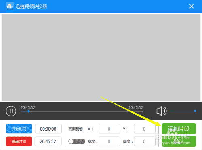Click the gray video preview area
The height and width of the screenshot is (150, 202).
[101, 57]
